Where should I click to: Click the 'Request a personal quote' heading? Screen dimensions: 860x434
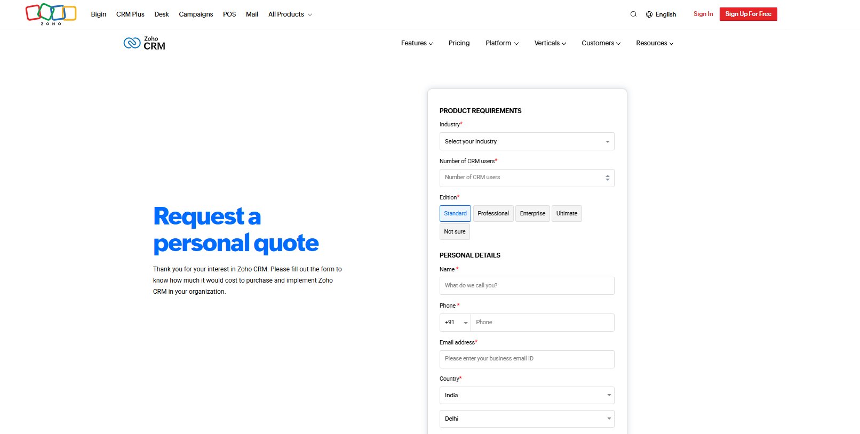click(236, 229)
